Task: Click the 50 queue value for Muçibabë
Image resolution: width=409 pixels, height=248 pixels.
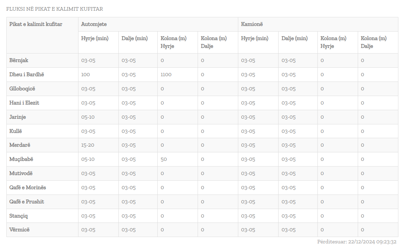Action: (164, 159)
